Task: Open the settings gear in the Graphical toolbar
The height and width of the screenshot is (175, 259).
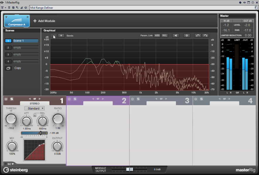Action: click(x=187, y=36)
